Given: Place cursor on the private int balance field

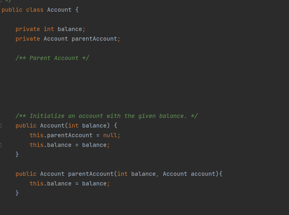Looking at the screenshot, I should [x=70, y=29].
